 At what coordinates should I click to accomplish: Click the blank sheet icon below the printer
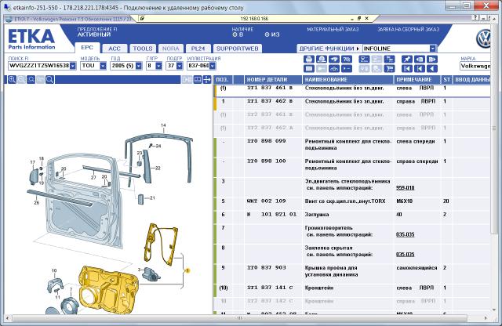click(309, 68)
